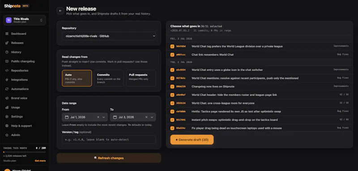Click the Help & support globe icon
Screen dimensions: 358x171
pyautogui.click(x=7, y=126)
